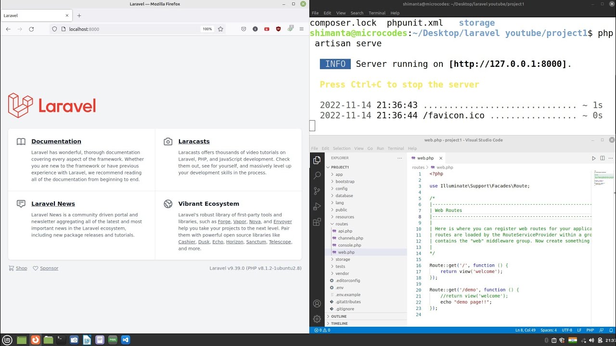
Task: Open the uBlock Origin extension icon
Action: tap(278, 29)
